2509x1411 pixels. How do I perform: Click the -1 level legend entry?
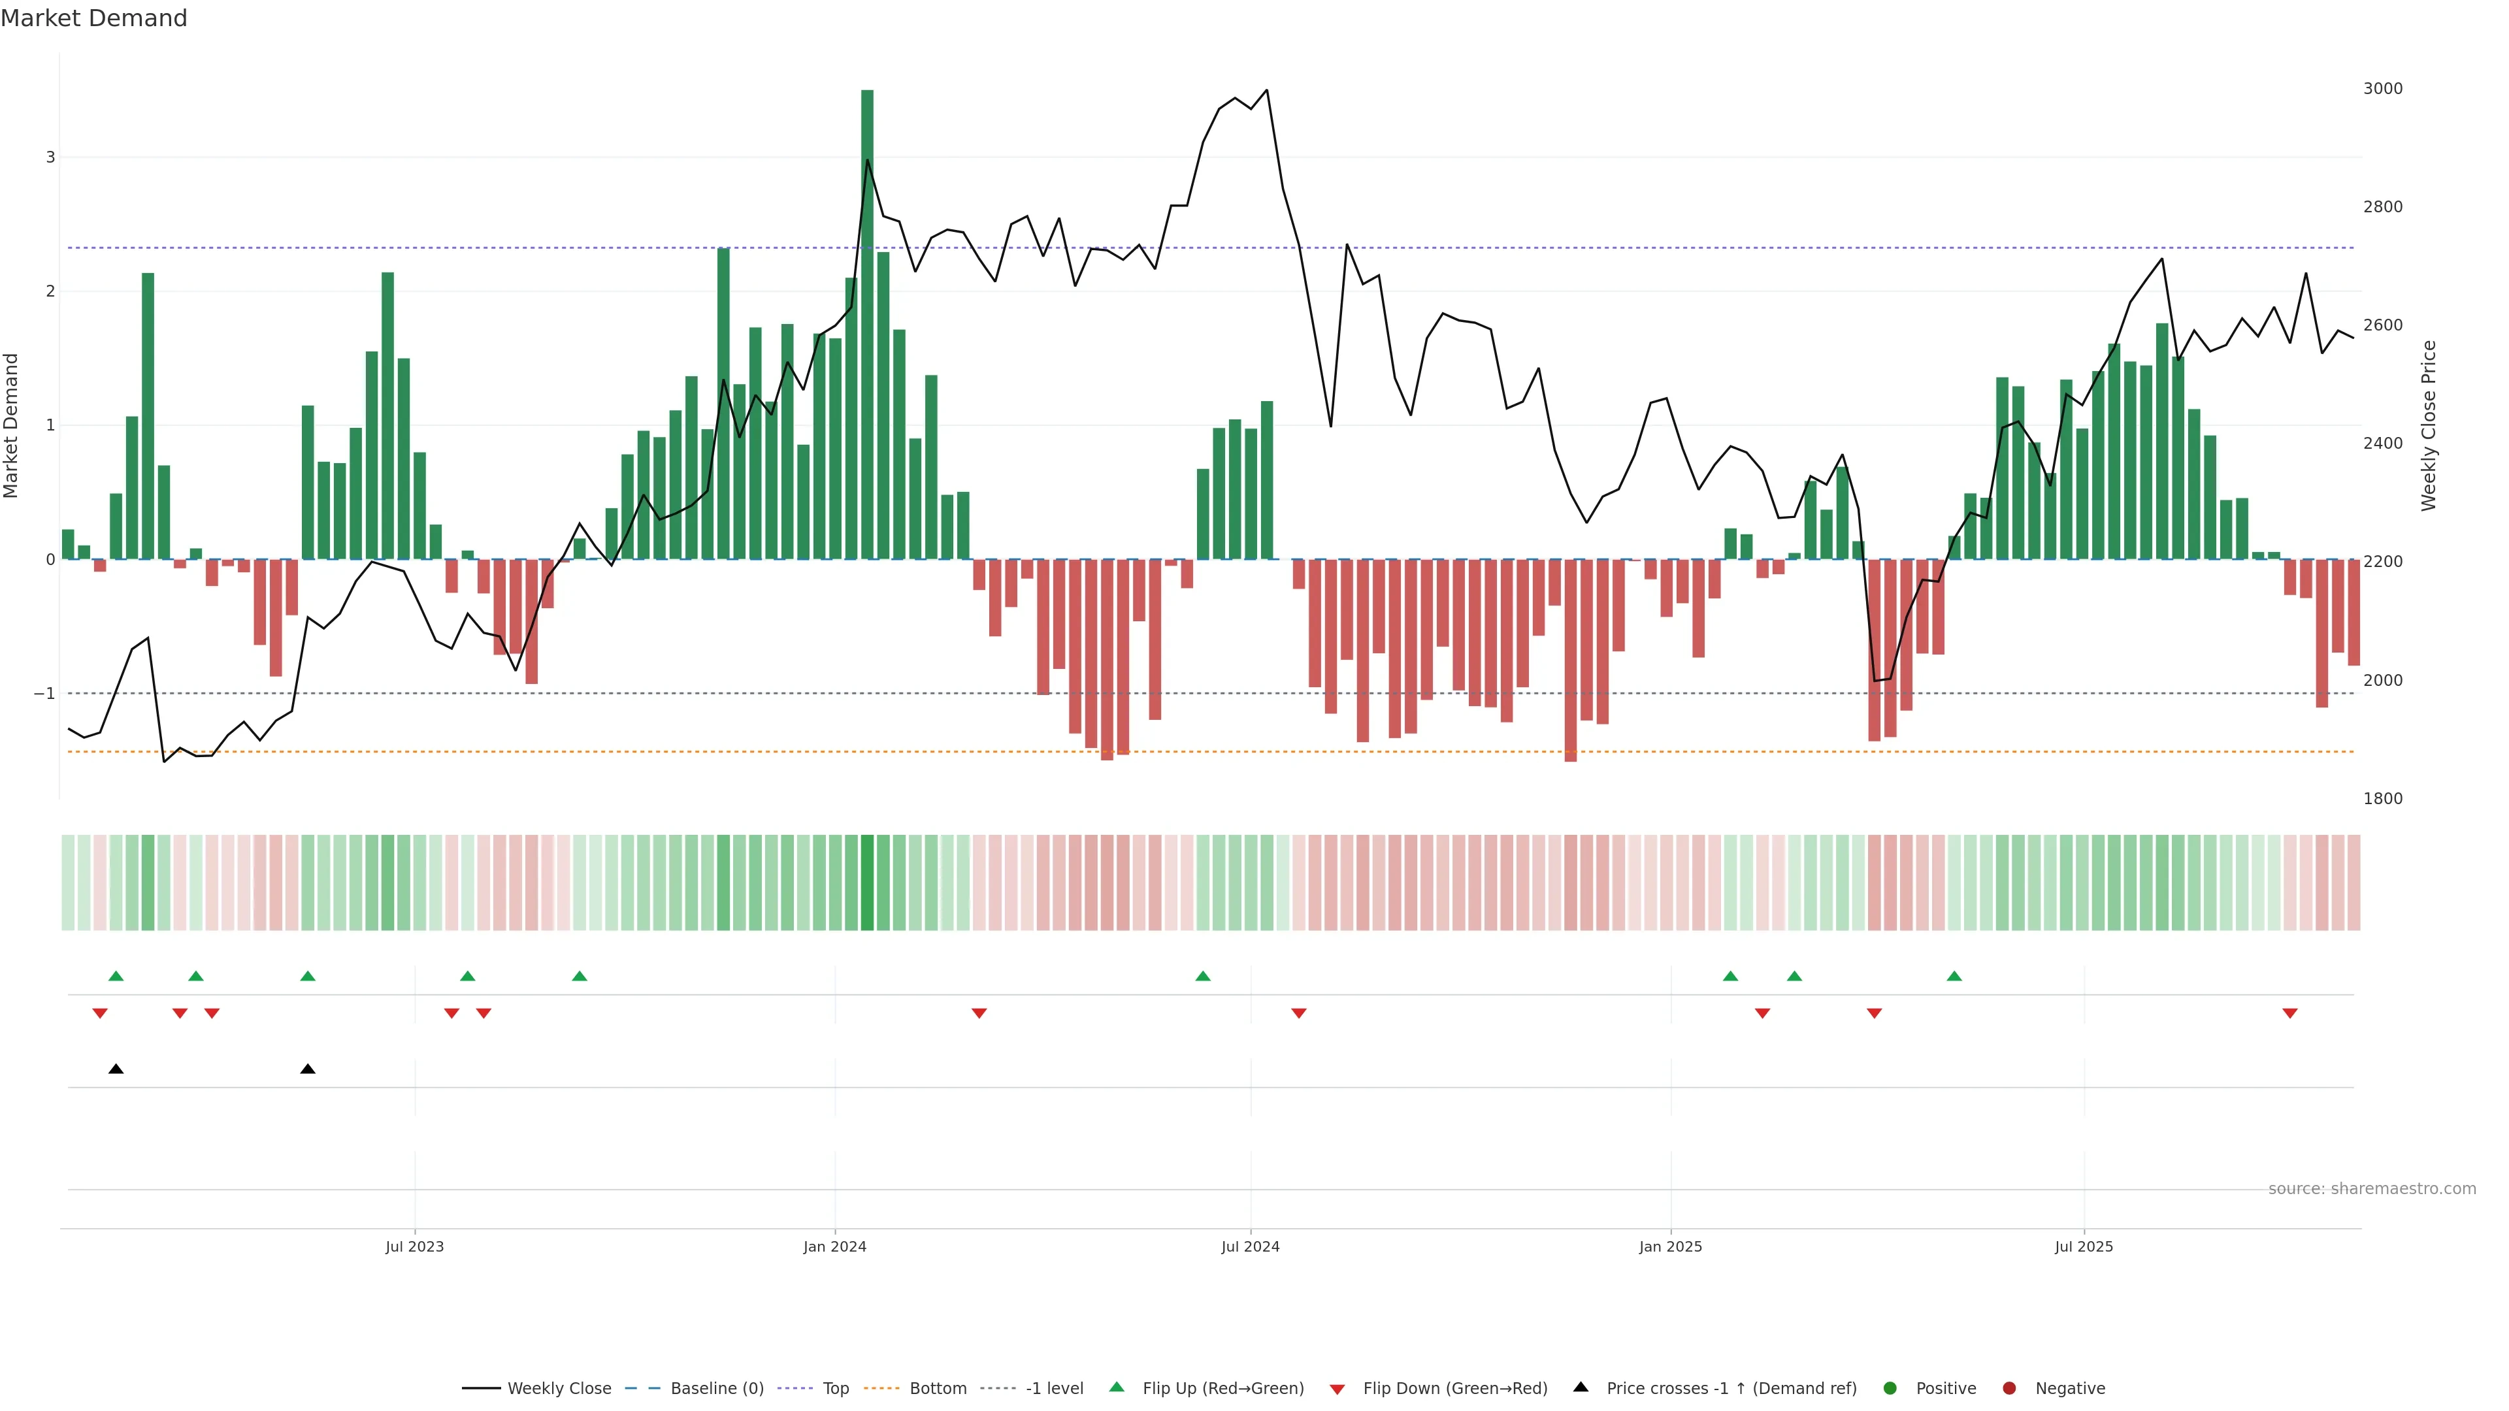click(x=1054, y=1389)
